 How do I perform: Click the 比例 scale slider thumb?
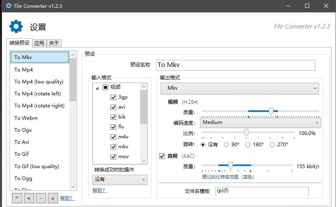(x=246, y=133)
